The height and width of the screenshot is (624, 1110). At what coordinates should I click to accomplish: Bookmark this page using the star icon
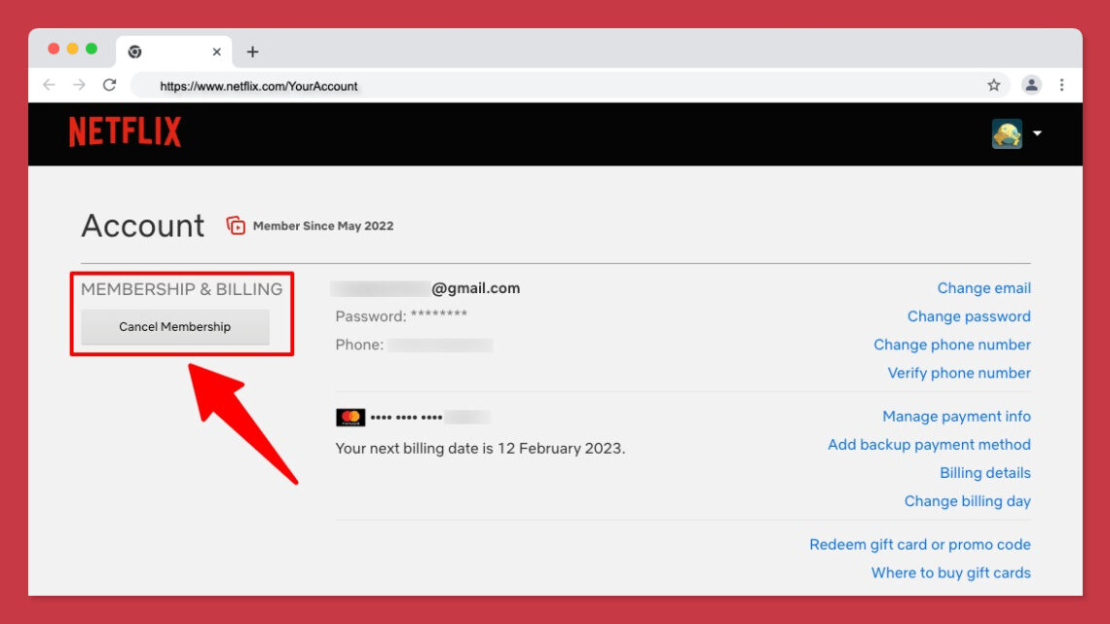994,86
